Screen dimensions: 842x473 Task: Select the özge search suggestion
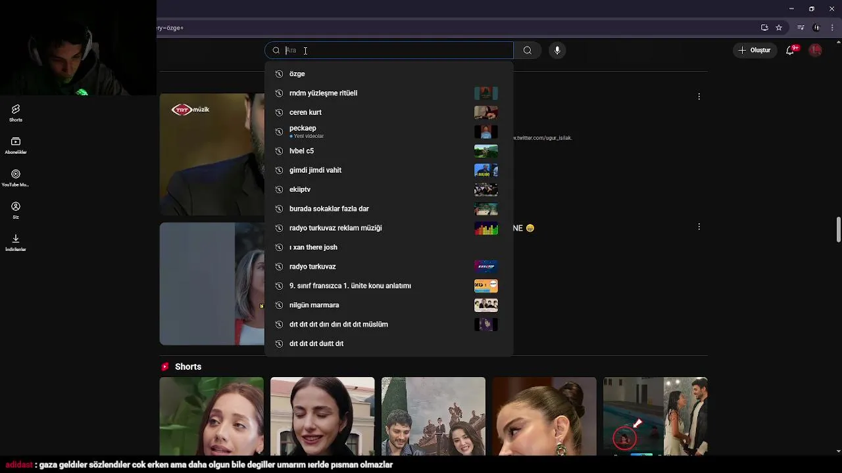point(389,74)
